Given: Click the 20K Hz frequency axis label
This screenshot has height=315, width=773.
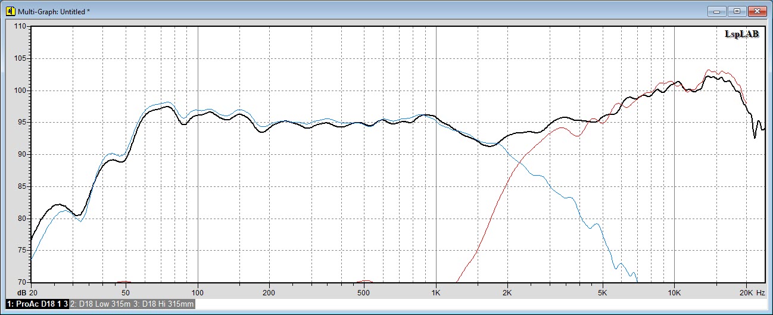Looking at the screenshot, I should [752, 293].
